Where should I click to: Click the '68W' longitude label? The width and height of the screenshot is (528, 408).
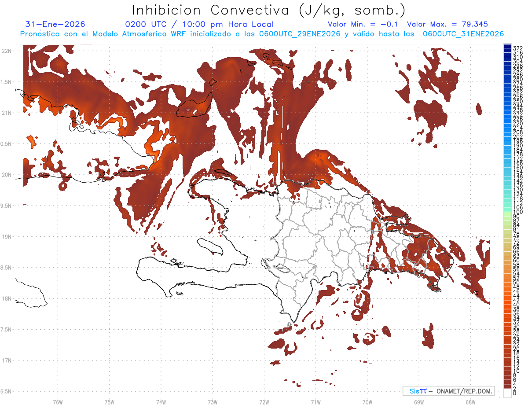[x=470, y=402]
